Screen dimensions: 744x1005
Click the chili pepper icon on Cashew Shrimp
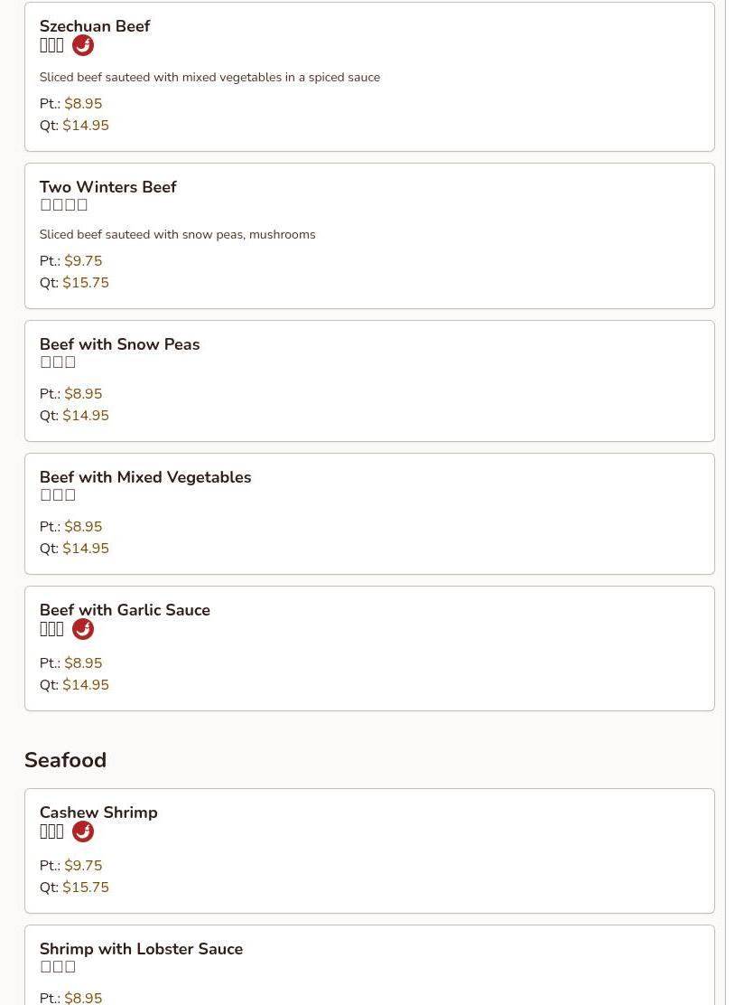tap(82, 832)
